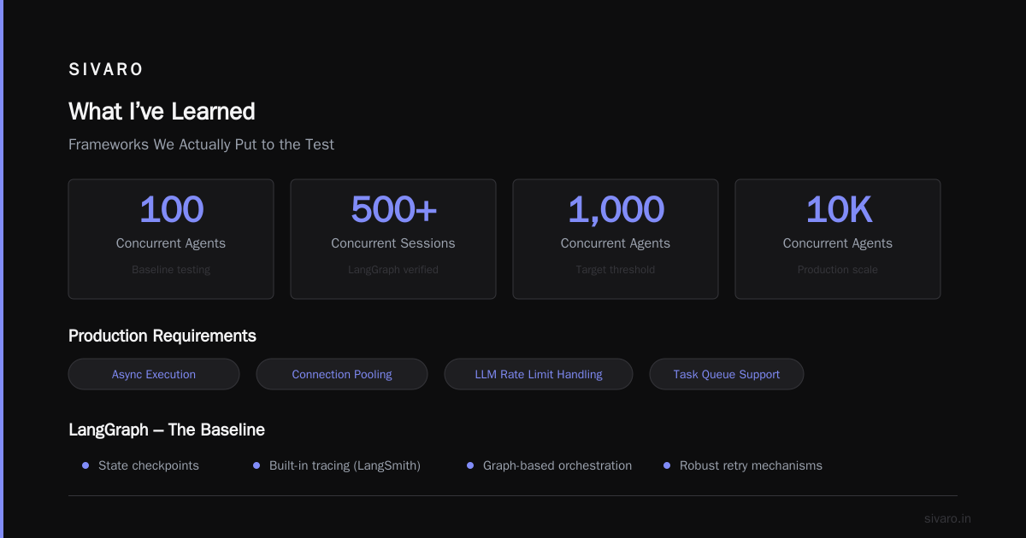Select the Async Execution pill
Image resolution: width=1026 pixels, height=538 pixels.
[x=154, y=374]
